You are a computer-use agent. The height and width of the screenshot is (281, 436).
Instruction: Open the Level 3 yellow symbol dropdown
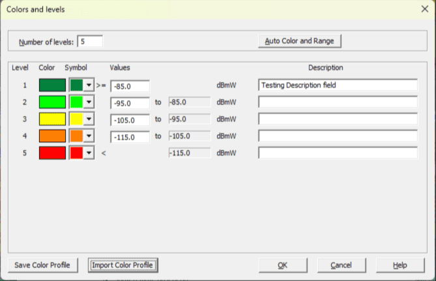88,119
